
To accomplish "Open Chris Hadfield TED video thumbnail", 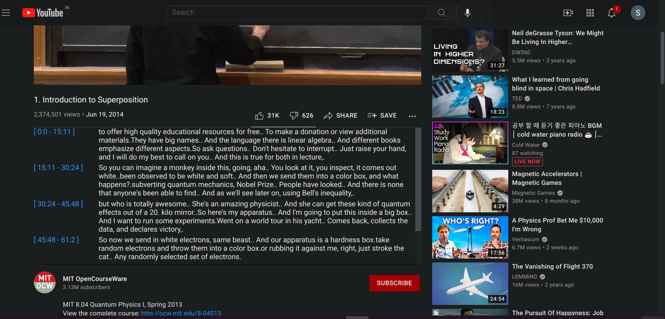I will pos(470,96).
